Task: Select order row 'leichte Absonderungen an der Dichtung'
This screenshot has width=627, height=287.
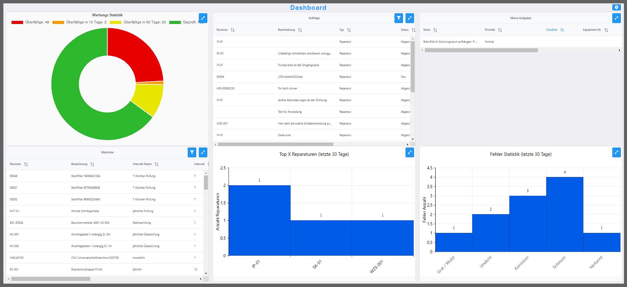Action: [x=312, y=100]
